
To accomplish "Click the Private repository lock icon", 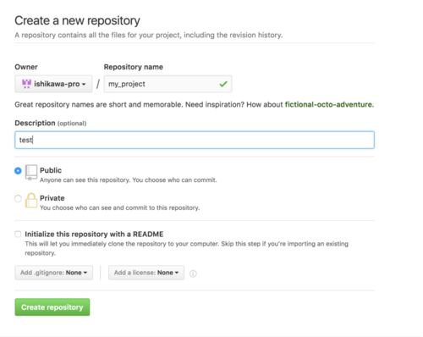I will [31, 201].
